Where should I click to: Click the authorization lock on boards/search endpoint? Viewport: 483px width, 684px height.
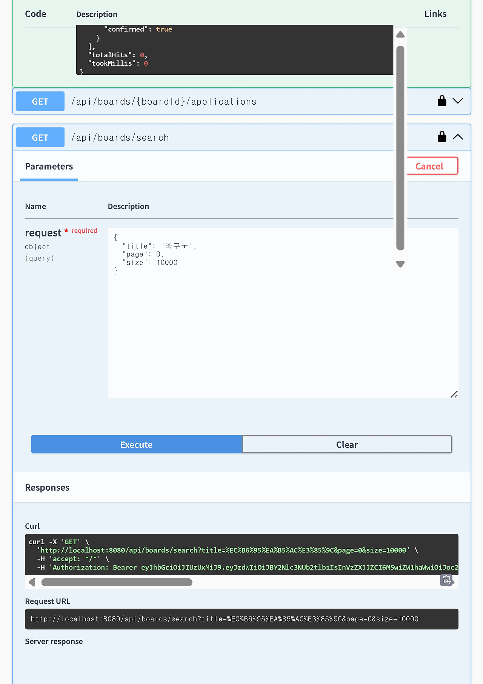pos(442,137)
